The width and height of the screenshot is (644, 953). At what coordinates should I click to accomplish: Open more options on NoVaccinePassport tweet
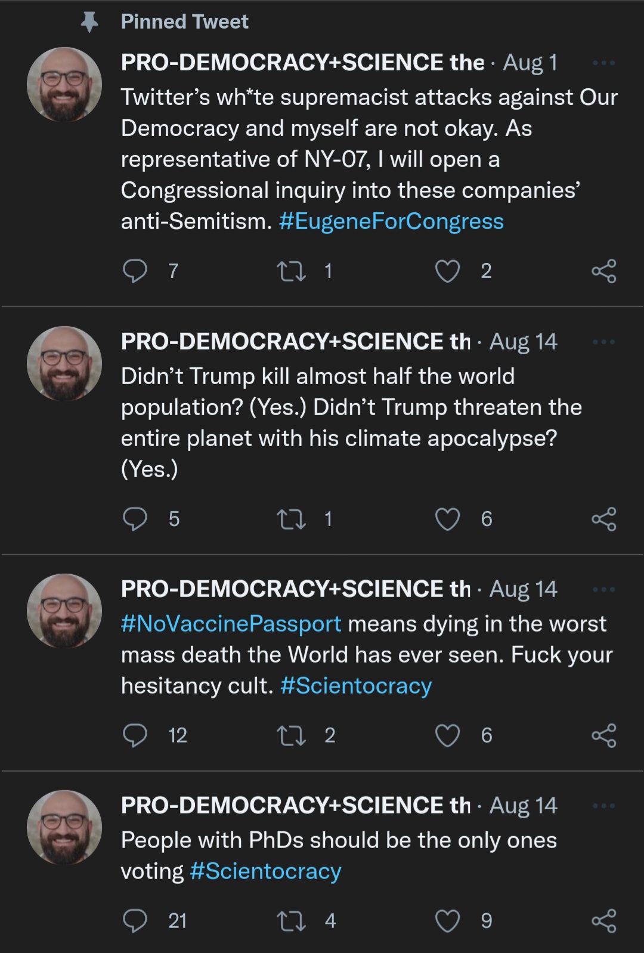[603, 589]
